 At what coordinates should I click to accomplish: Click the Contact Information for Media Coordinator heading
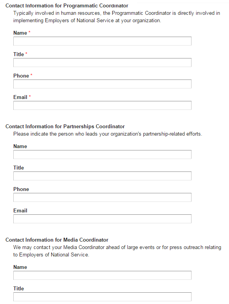click(57, 240)
